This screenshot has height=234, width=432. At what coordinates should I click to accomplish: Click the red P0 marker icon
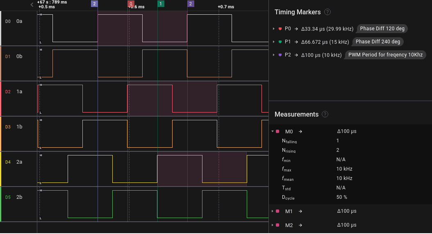click(280, 29)
